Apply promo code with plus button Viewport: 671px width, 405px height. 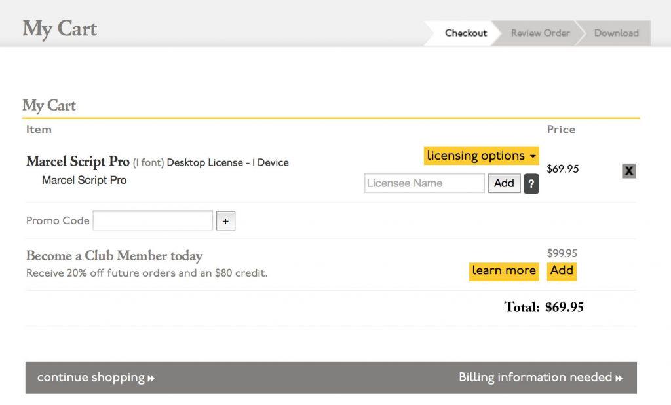[225, 221]
